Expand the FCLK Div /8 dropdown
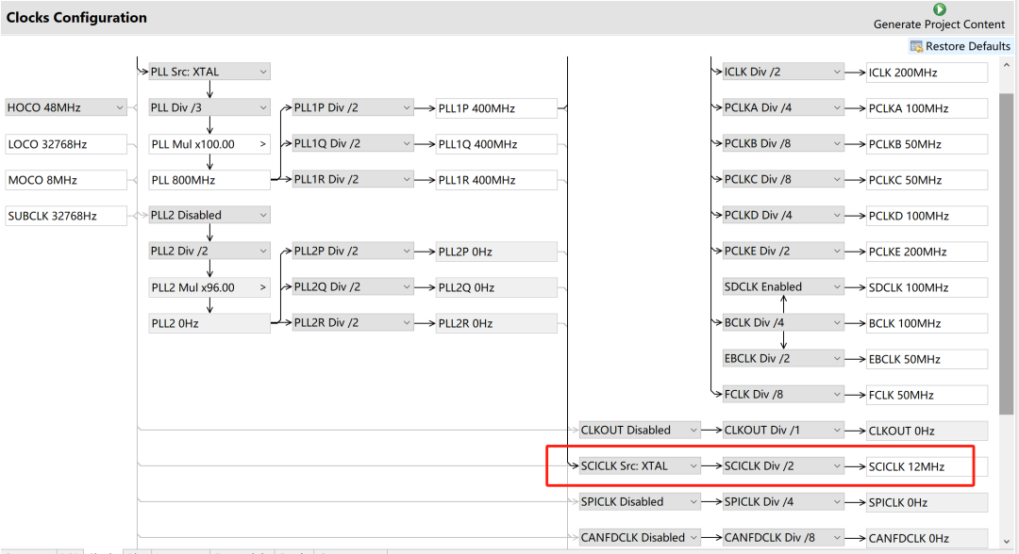The width and height of the screenshot is (1019, 554). point(783,395)
